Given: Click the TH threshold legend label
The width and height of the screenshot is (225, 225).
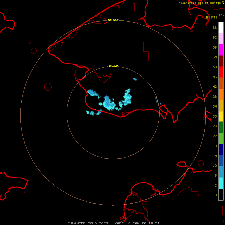Looking at the screenshot, I should (x=215, y=195).
